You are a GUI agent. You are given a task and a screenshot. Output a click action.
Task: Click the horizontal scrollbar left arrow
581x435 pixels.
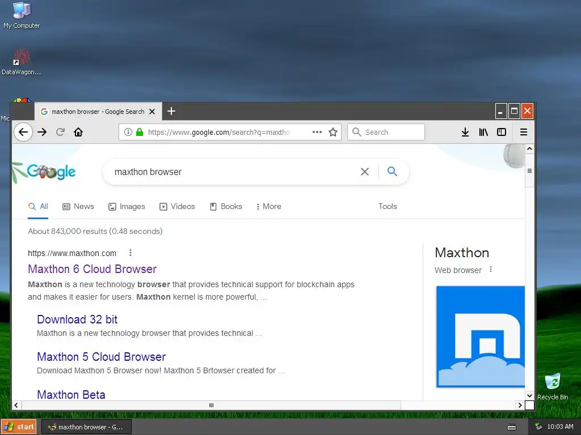coord(16,405)
